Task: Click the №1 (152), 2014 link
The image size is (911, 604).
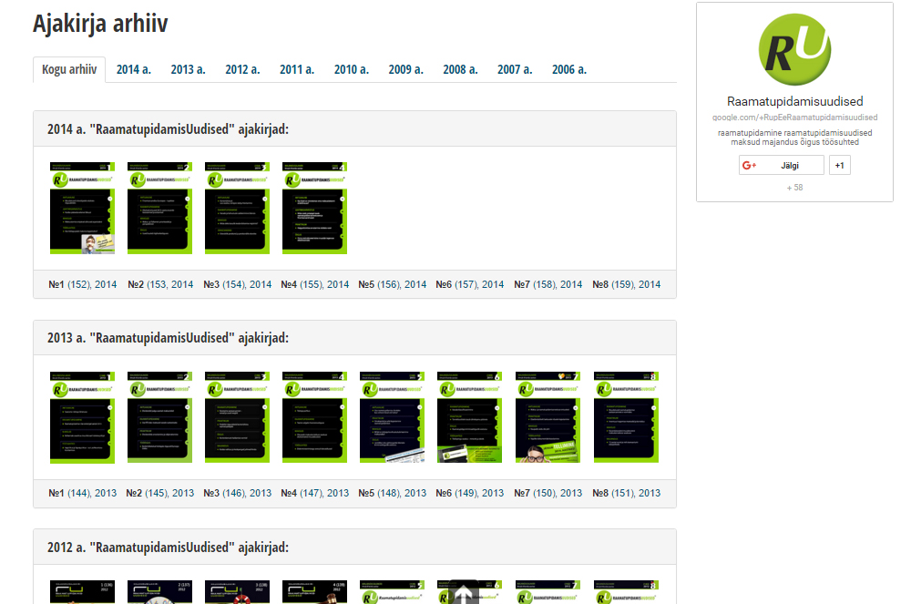Action: point(83,284)
